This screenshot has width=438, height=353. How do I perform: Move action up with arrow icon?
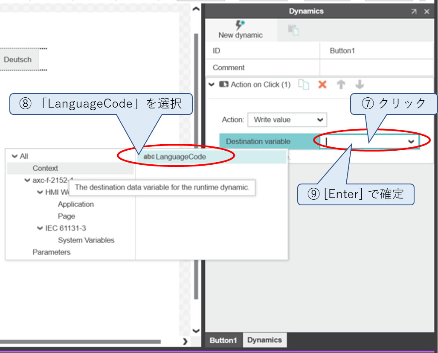(x=341, y=85)
